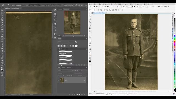The width and height of the screenshot is (176, 99).
Task: Open Brushes panel flyout menu
Action: pos(86,38)
